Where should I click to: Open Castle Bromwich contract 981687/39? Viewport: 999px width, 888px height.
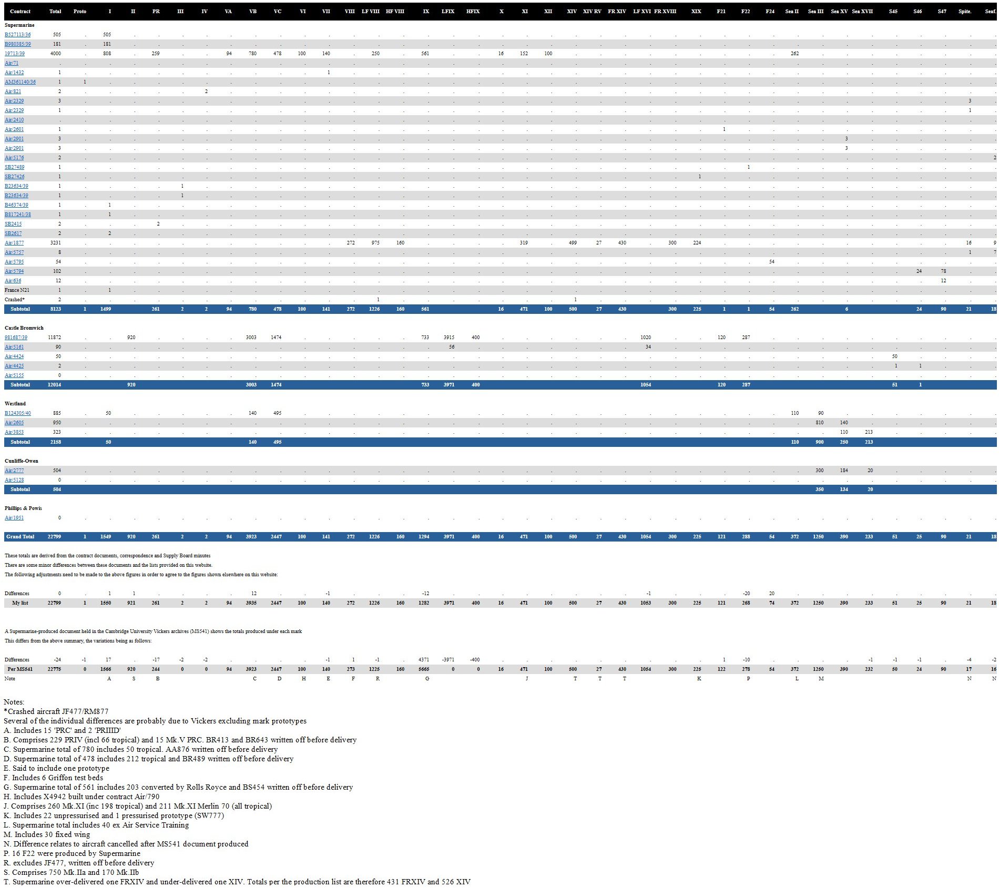click(16, 338)
